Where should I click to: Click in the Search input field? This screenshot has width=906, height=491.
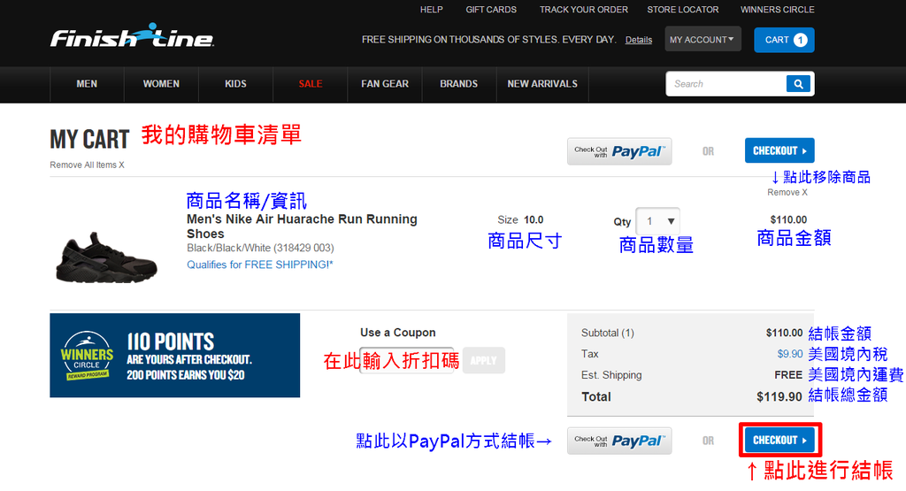click(726, 84)
